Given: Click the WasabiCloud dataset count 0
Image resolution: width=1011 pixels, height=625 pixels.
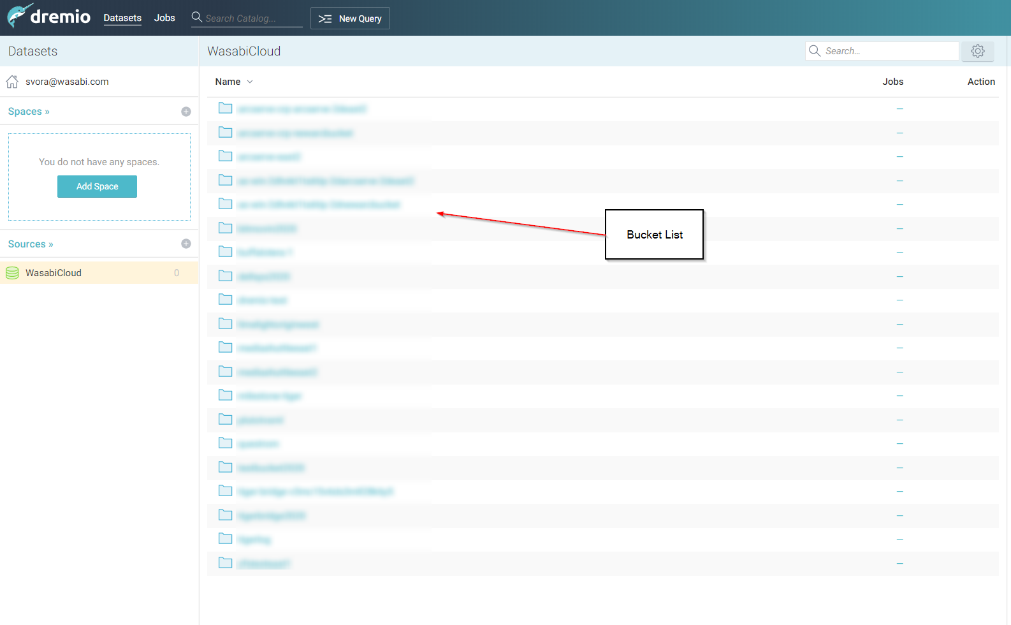Looking at the screenshot, I should pyautogui.click(x=177, y=273).
